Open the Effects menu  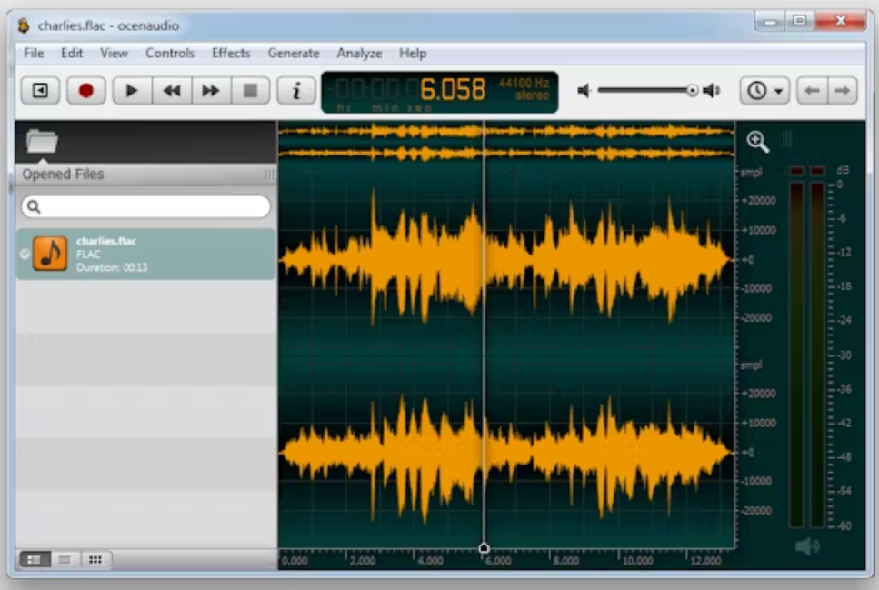231,54
